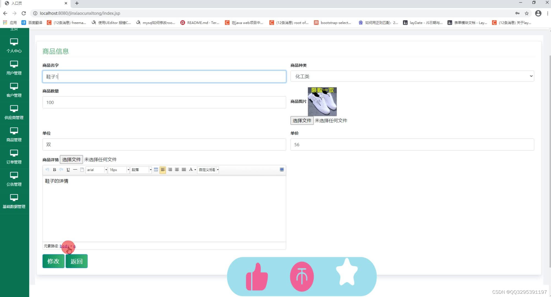This screenshot has height=297, width=551.
Task: Align text left in the editor
Action: [x=163, y=170]
